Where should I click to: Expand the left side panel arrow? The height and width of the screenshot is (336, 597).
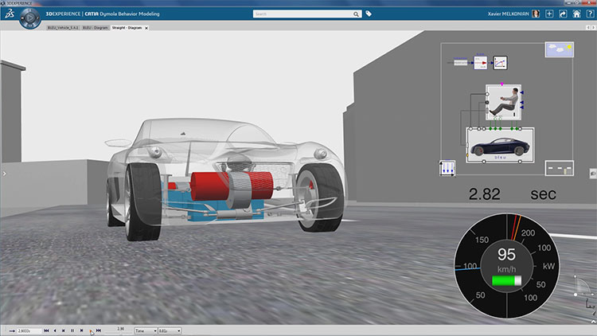[x=4, y=174]
